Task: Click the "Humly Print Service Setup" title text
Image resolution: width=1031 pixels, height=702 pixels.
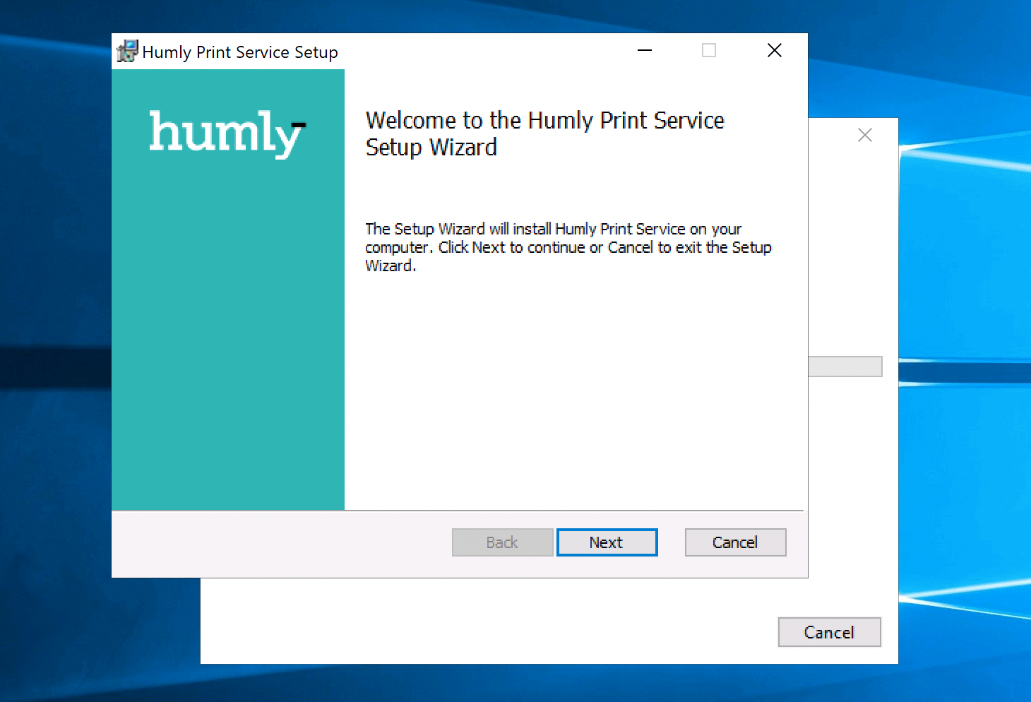Action: point(240,52)
